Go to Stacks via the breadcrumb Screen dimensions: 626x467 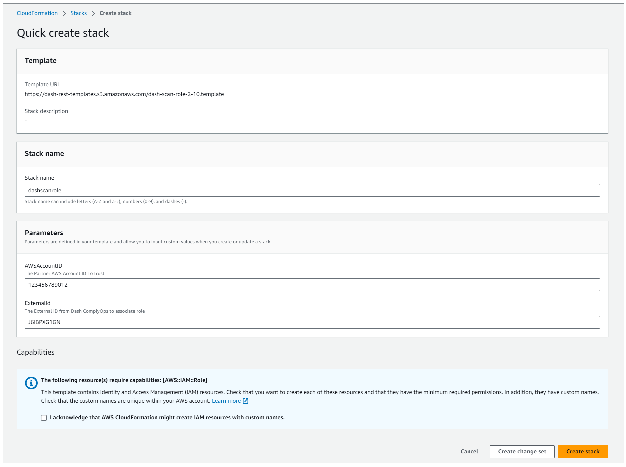pos(78,13)
